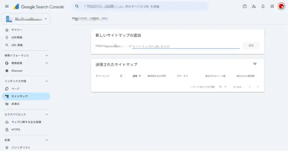Click the Discover asterisk icon

click(7, 71)
